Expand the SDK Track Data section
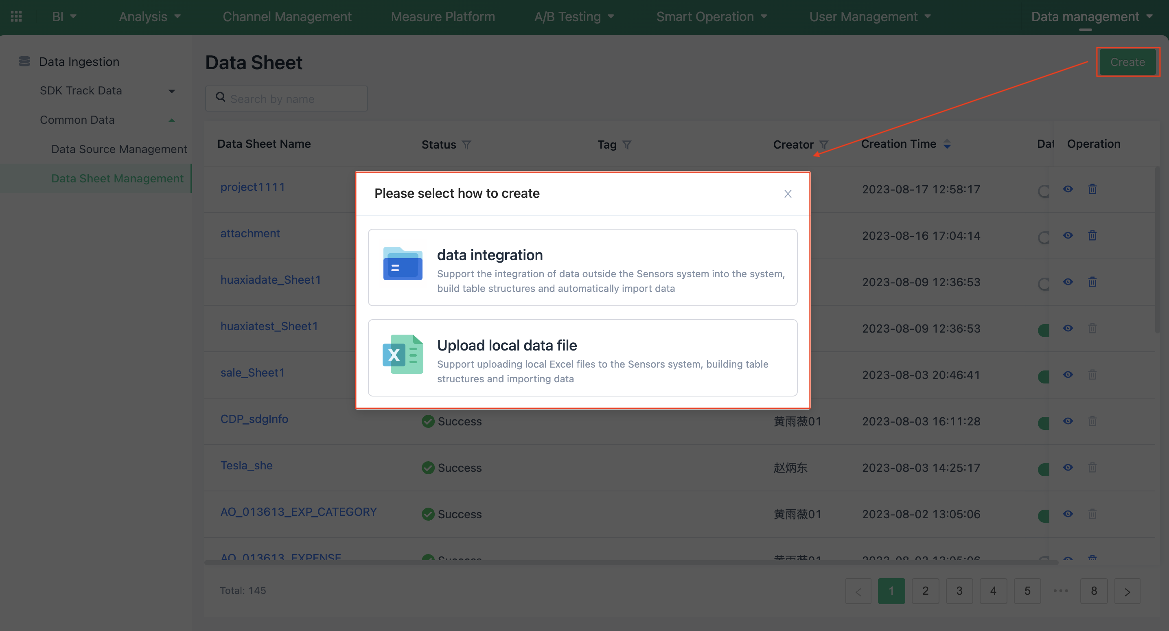Viewport: 1169px width, 631px height. pyautogui.click(x=171, y=90)
